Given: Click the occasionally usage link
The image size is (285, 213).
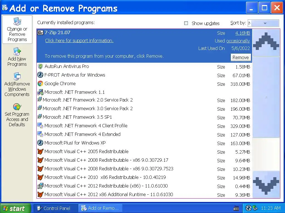Looking at the screenshot, I should click(238, 41).
